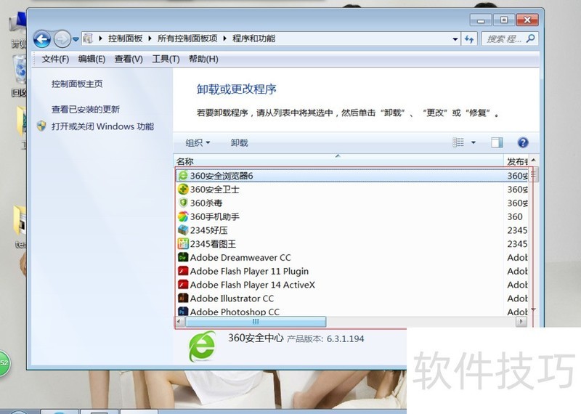Viewport: 581px width, 414px height.
Task: Click the vertical scrollbar up arrow
Action: (x=534, y=161)
